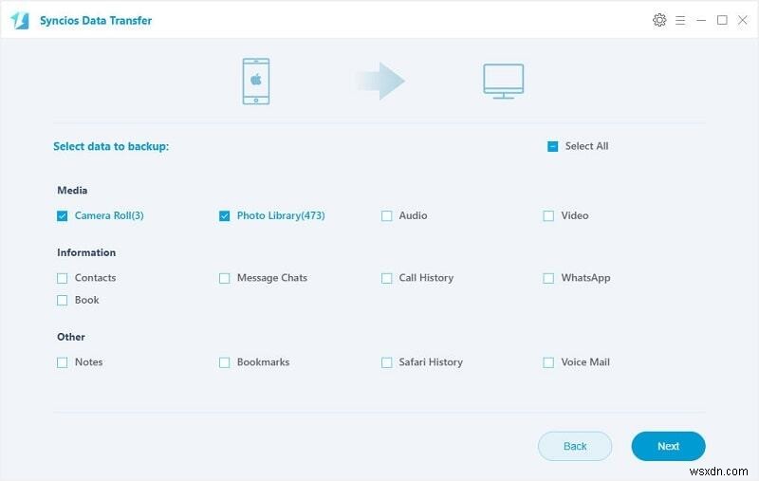
Task: Click the iPhone source device icon
Action: [256, 81]
